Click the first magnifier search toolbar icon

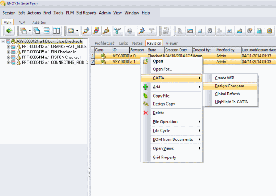(x=86, y=31)
